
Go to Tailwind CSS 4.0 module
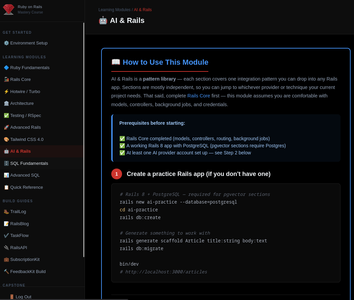point(41,139)
